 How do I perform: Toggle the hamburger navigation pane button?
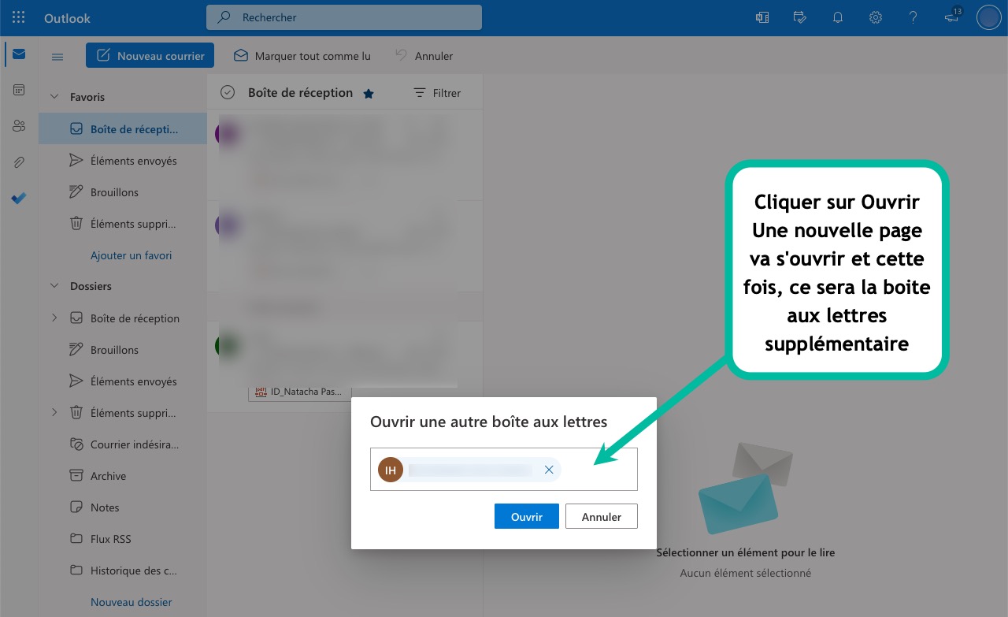tap(57, 56)
